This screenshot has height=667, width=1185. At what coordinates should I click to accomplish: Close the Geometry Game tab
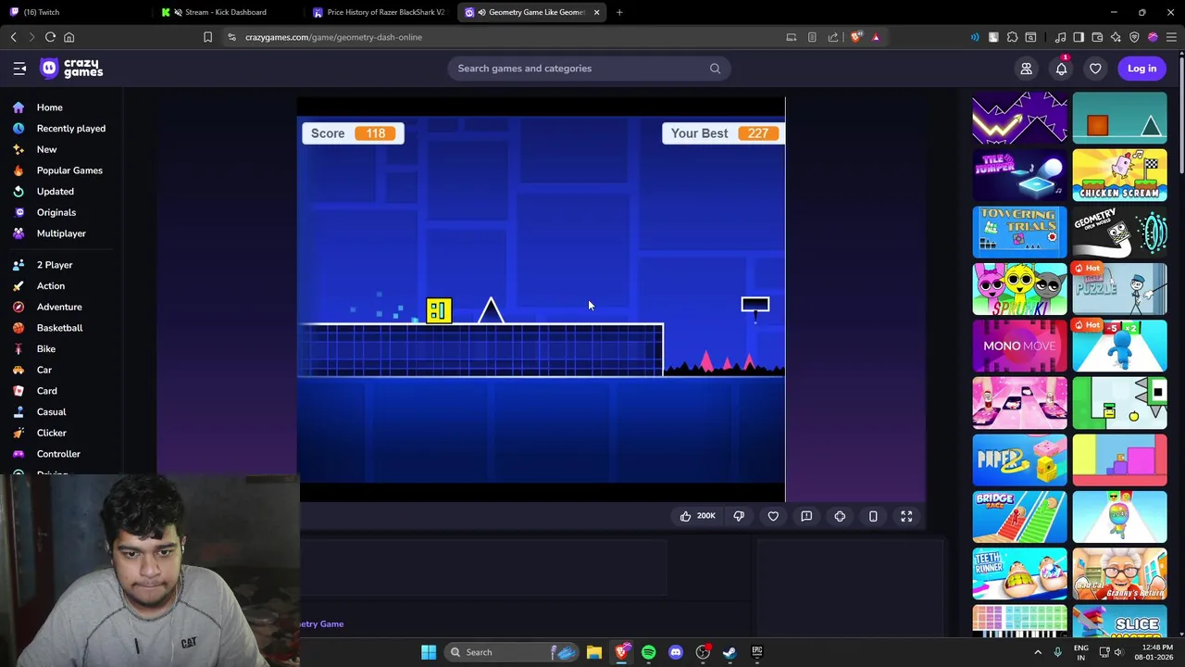tap(596, 12)
